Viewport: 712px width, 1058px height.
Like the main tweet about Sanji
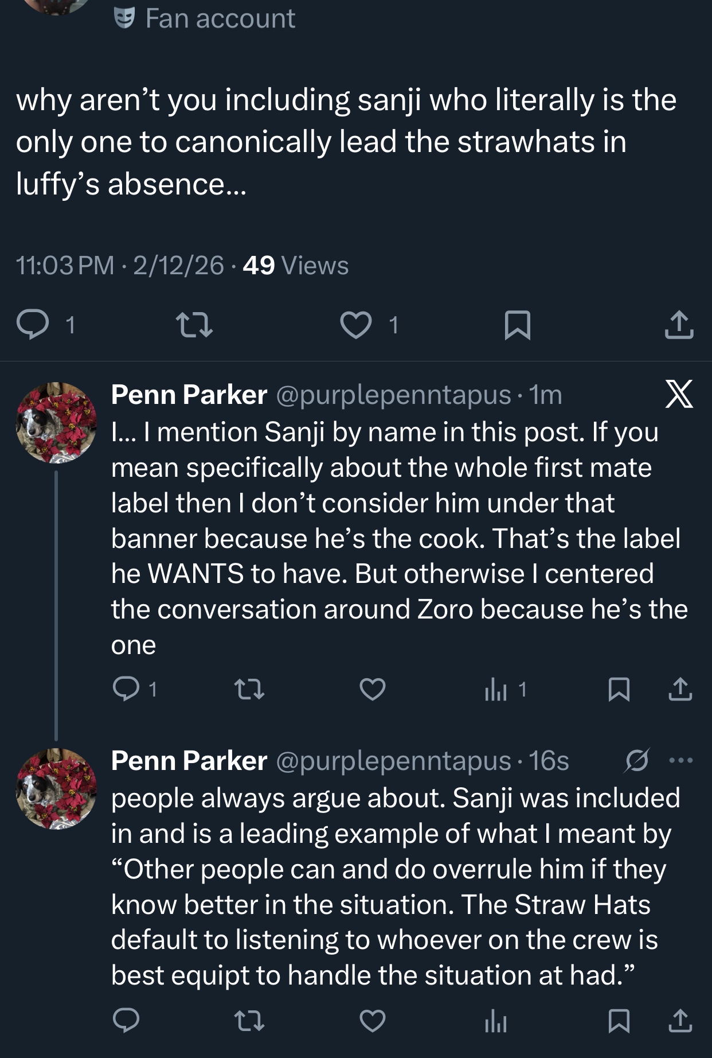coord(355,325)
